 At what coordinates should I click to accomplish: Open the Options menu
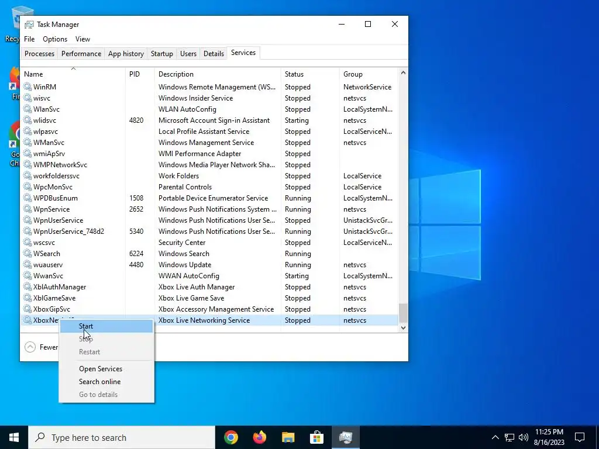pyautogui.click(x=55, y=39)
